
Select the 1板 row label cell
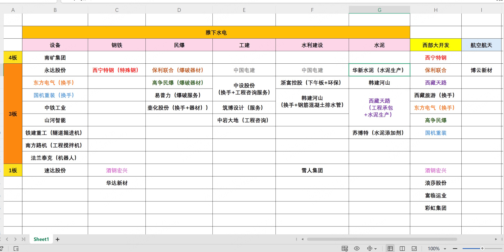tap(13, 170)
